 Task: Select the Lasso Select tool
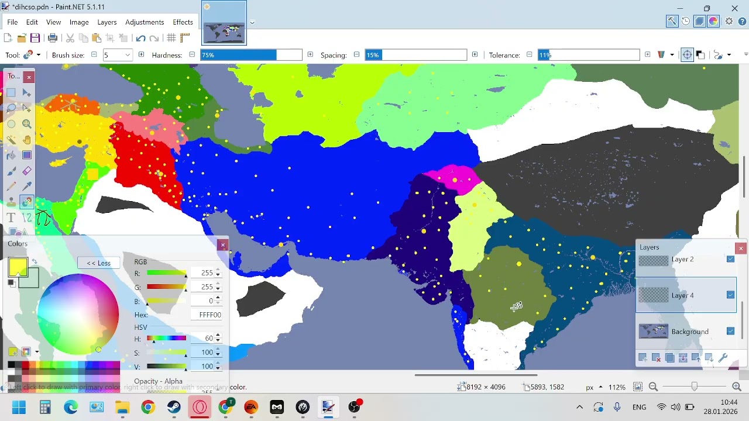[x=11, y=108]
